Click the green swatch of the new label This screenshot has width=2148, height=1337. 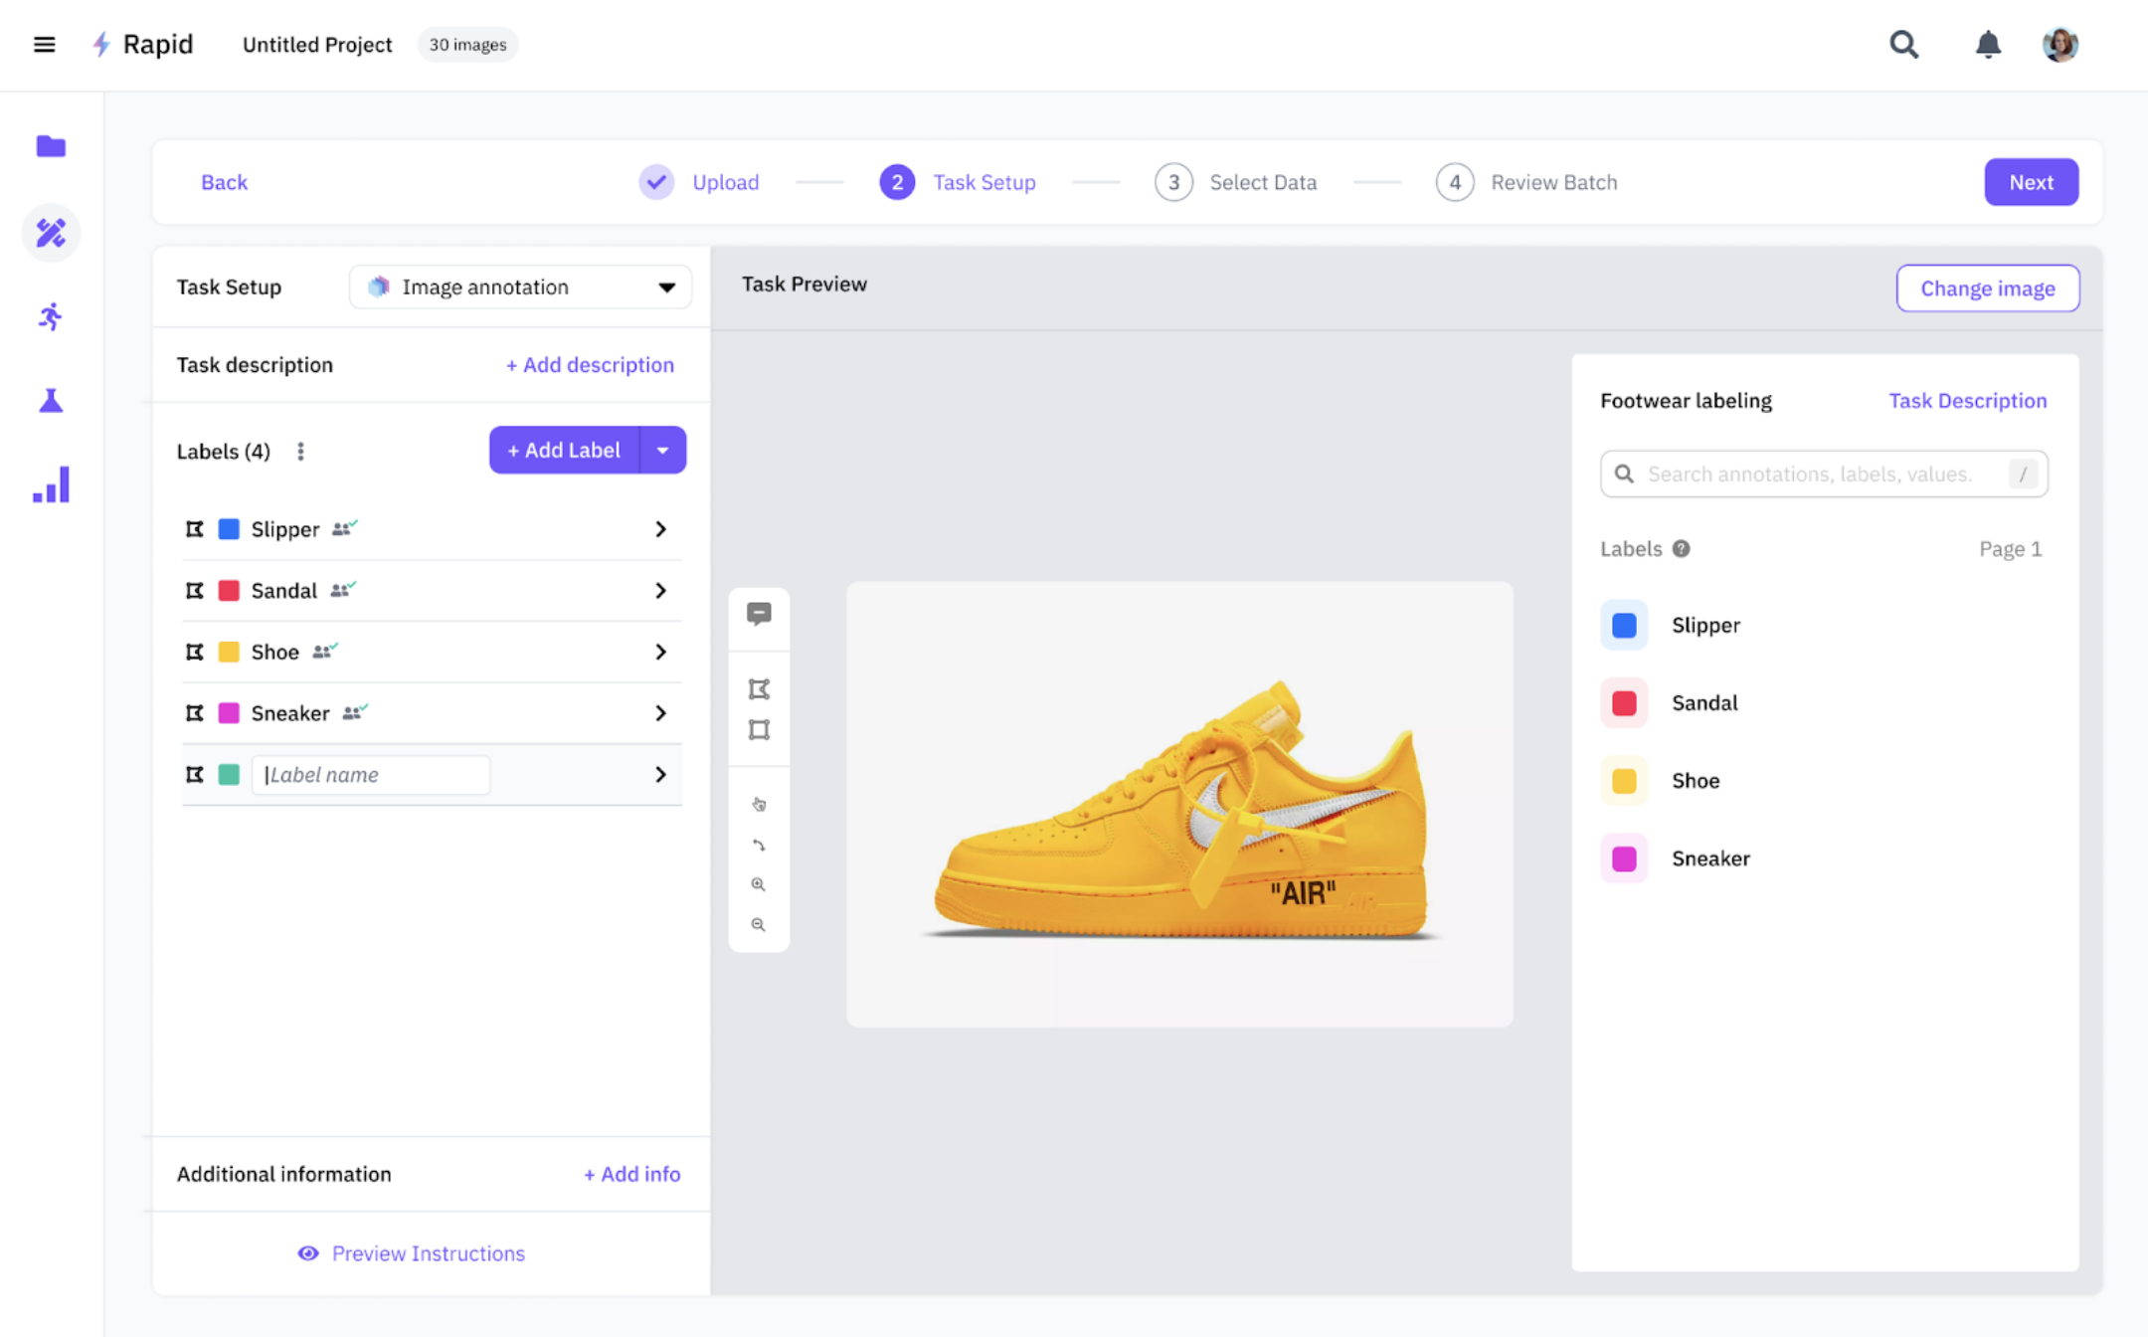(229, 774)
